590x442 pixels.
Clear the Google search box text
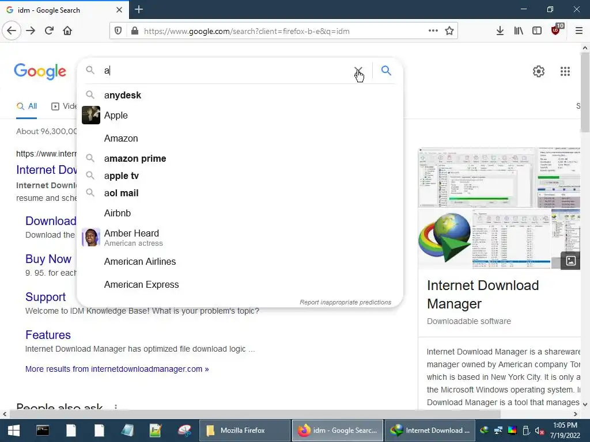pyautogui.click(x=358, y=71)
